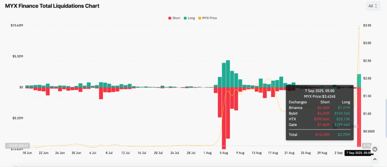
Task: Click the -10,032,345.42 crosshair value label
Action: point(17,146)
